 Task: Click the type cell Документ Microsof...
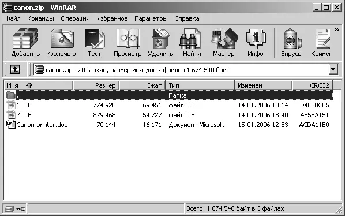coord(199,125)
